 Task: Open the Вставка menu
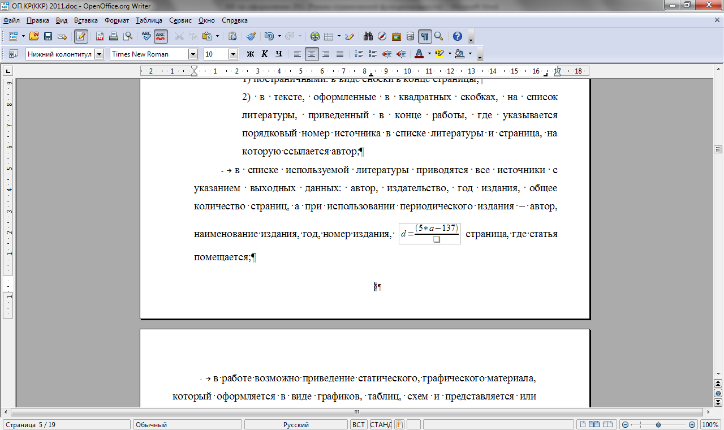pos(86,20)
